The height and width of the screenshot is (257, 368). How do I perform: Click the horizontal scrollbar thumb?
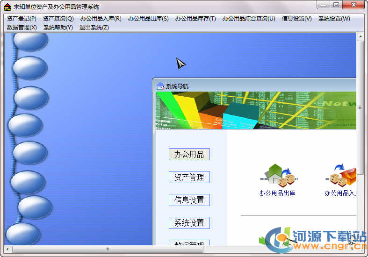click(108, 250)
